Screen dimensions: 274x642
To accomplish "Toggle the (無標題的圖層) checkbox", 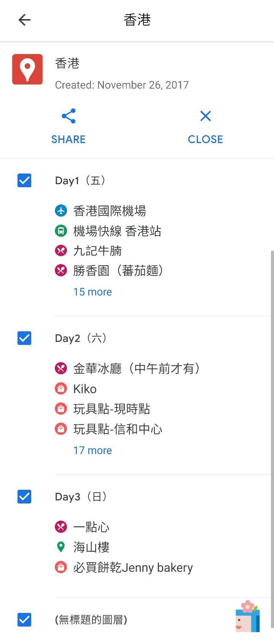I will coord(24,620).
